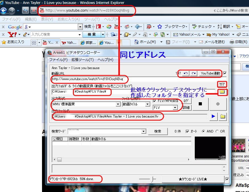This screenshot has height=192, width=249.
Task: Open the Google toolbar search box dropdown
Action: 80,27
